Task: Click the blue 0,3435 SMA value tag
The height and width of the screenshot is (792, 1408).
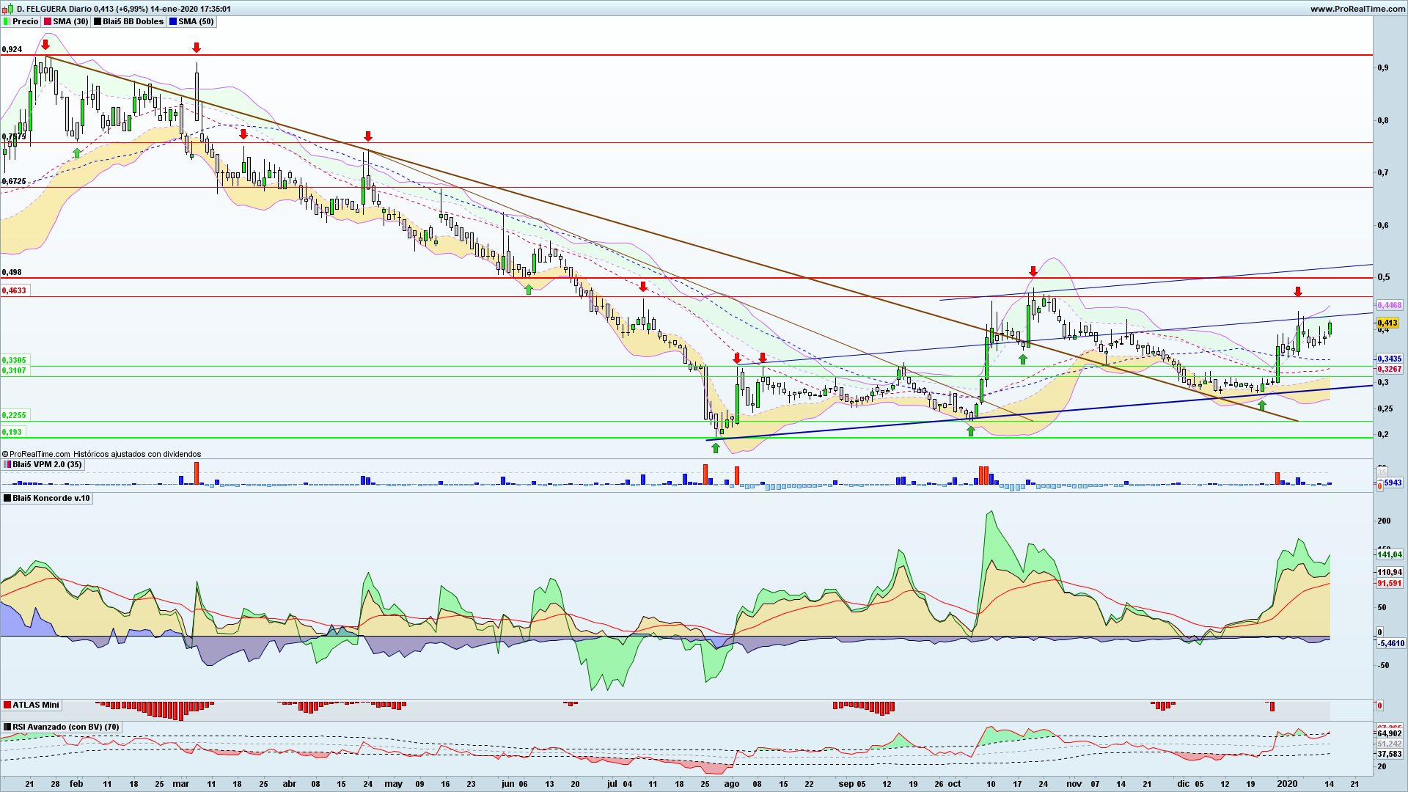Action: 1390,359
